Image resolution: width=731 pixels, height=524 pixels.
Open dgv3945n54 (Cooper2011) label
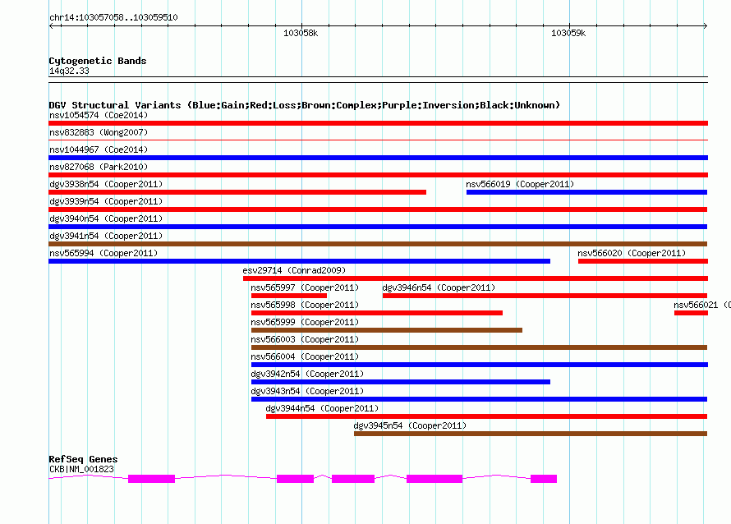pyautogui.click(x=410, y=425)
